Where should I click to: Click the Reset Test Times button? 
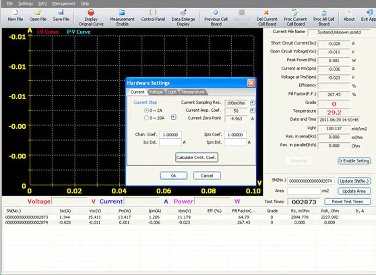pos(347,201)
